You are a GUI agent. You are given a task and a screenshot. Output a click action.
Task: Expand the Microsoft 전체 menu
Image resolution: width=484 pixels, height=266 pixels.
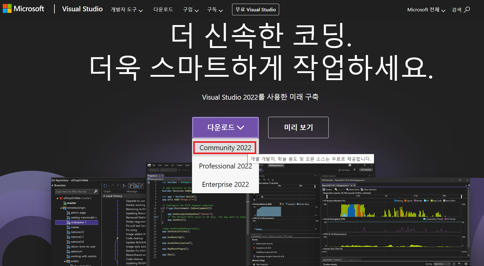[x=426, y=10]
